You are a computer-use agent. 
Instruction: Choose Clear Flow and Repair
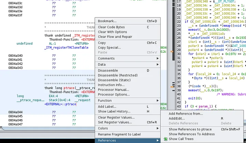pyautogui.click(x=127, y=37)
